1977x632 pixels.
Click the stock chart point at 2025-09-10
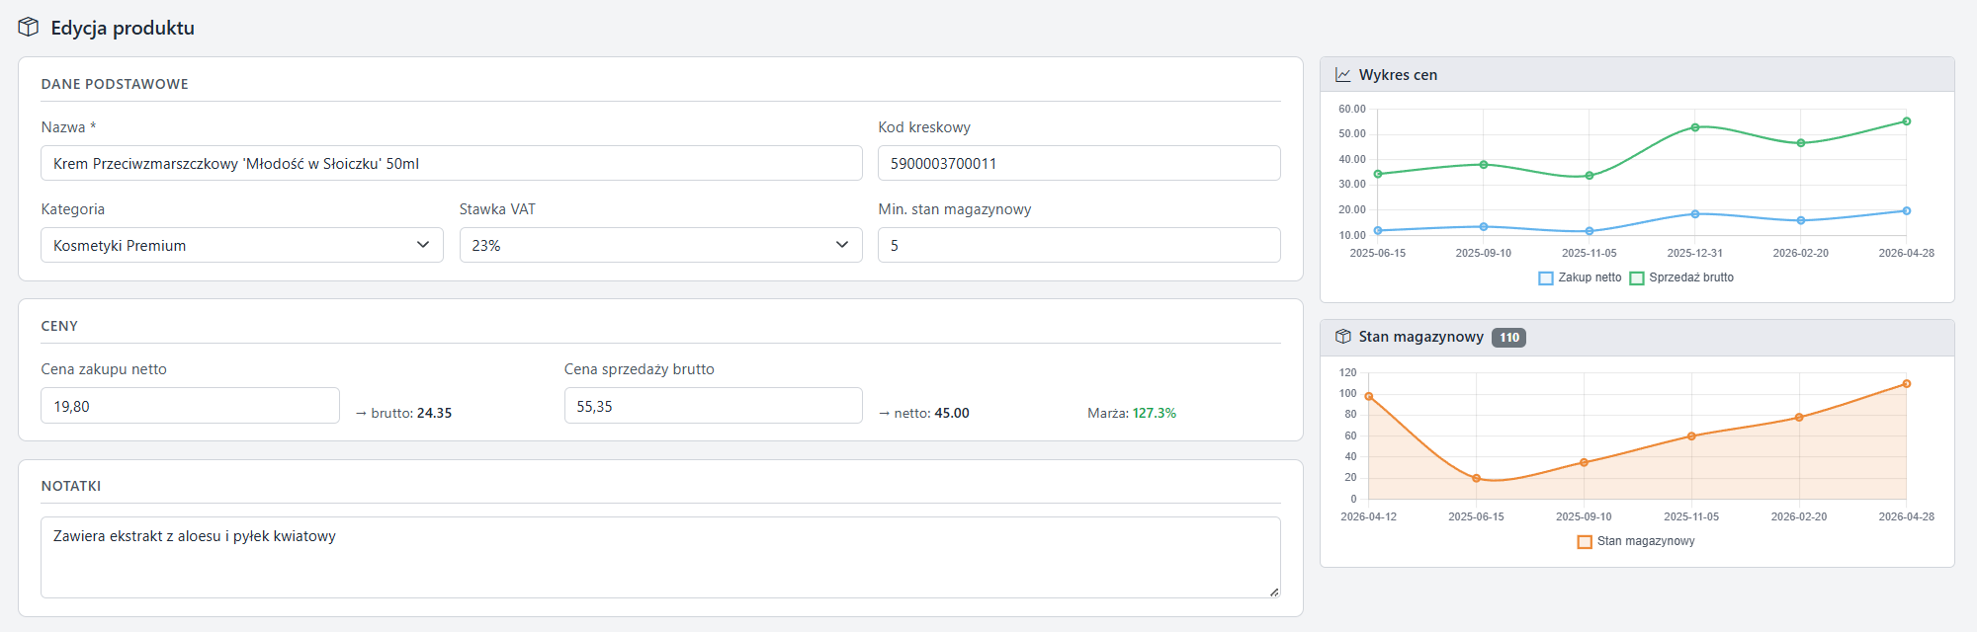tap(1584, 462)
